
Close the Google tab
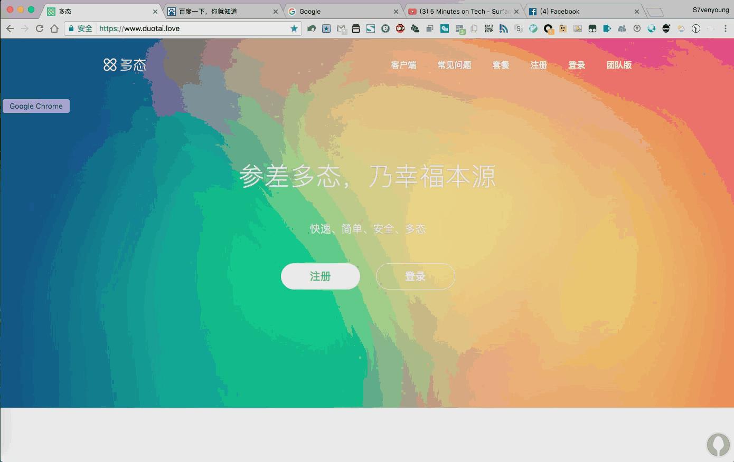point(396,11)
